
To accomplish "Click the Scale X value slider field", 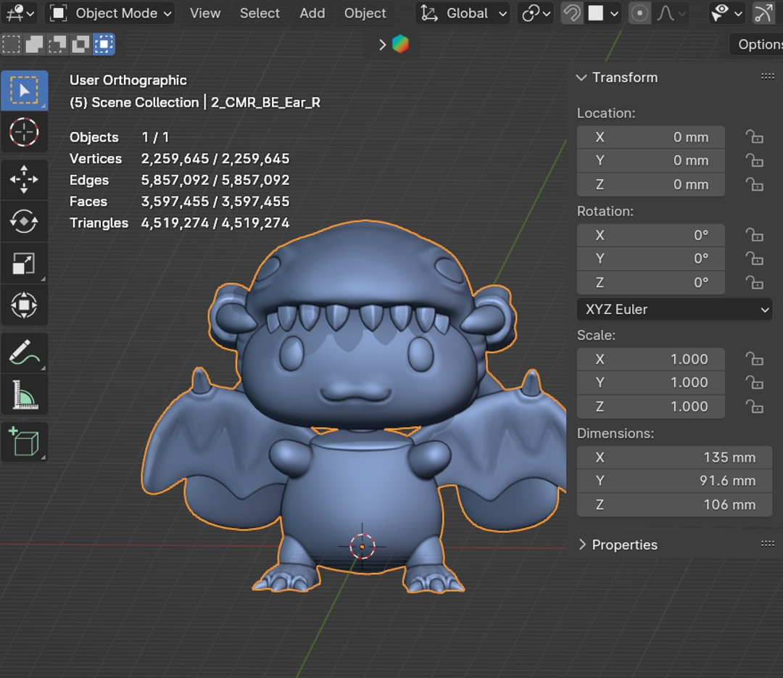I will pyautogui.click(x=650, y=359).
